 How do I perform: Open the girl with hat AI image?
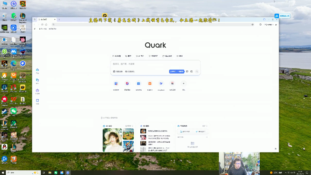click(x=112, y=140)
